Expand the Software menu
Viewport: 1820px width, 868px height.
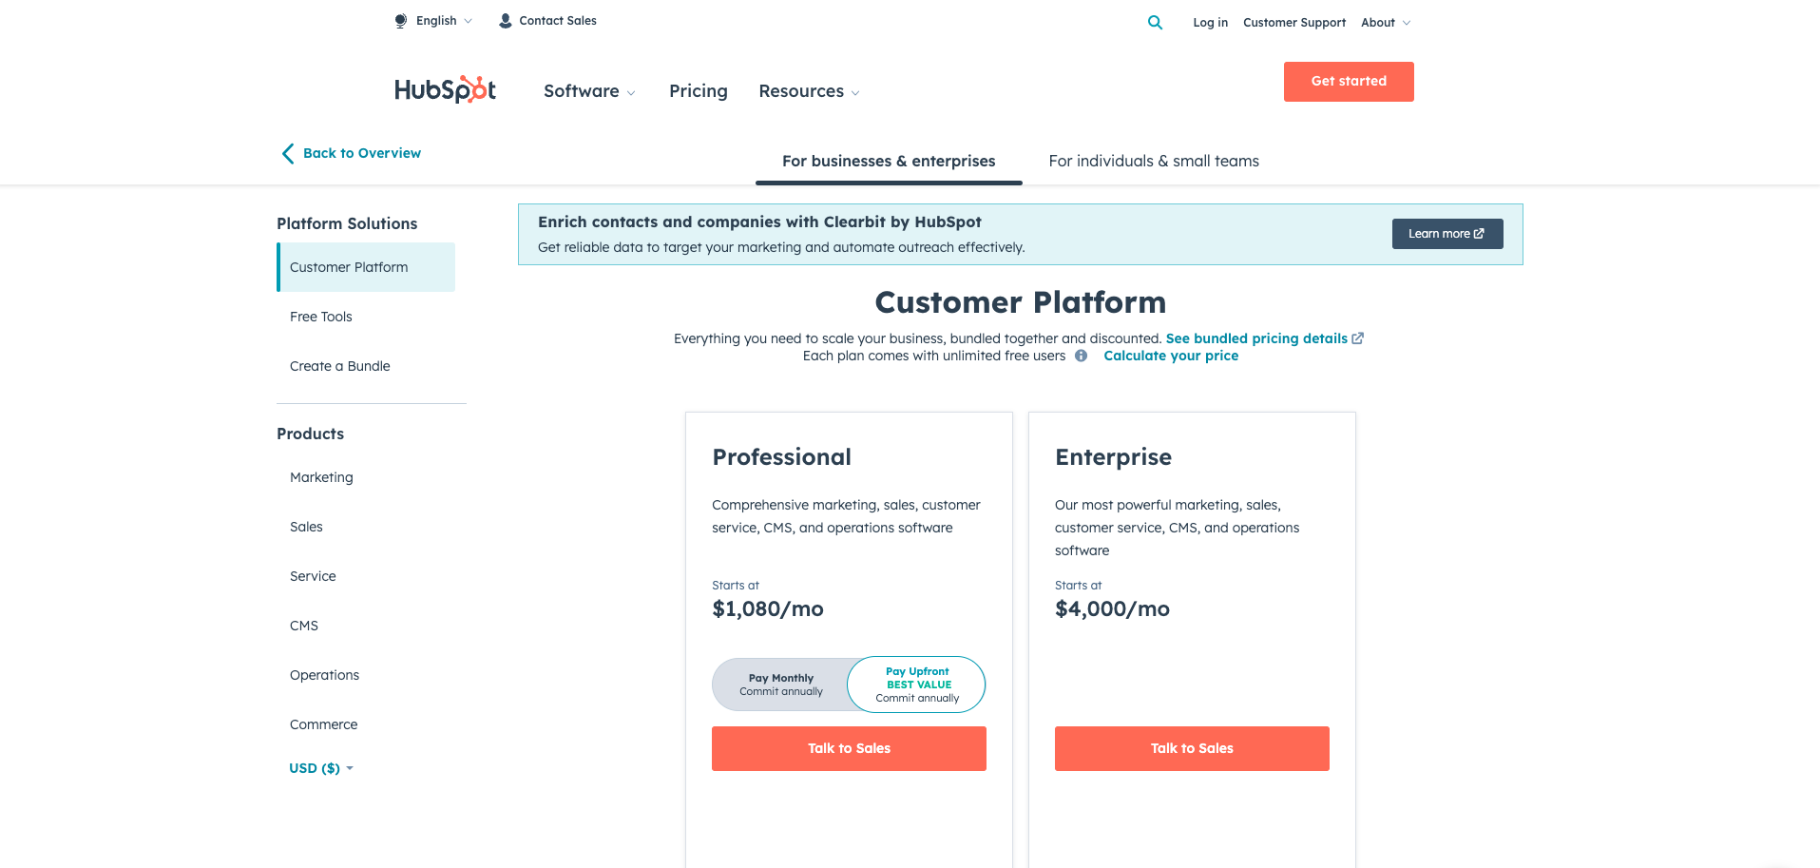[x=589, y=91]
